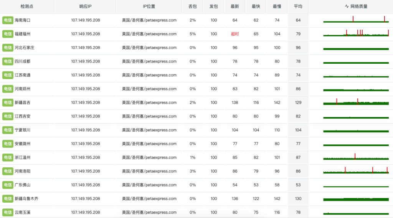Click the red 超时 value for 福建福州
The image size is (393, 218).
235,34
